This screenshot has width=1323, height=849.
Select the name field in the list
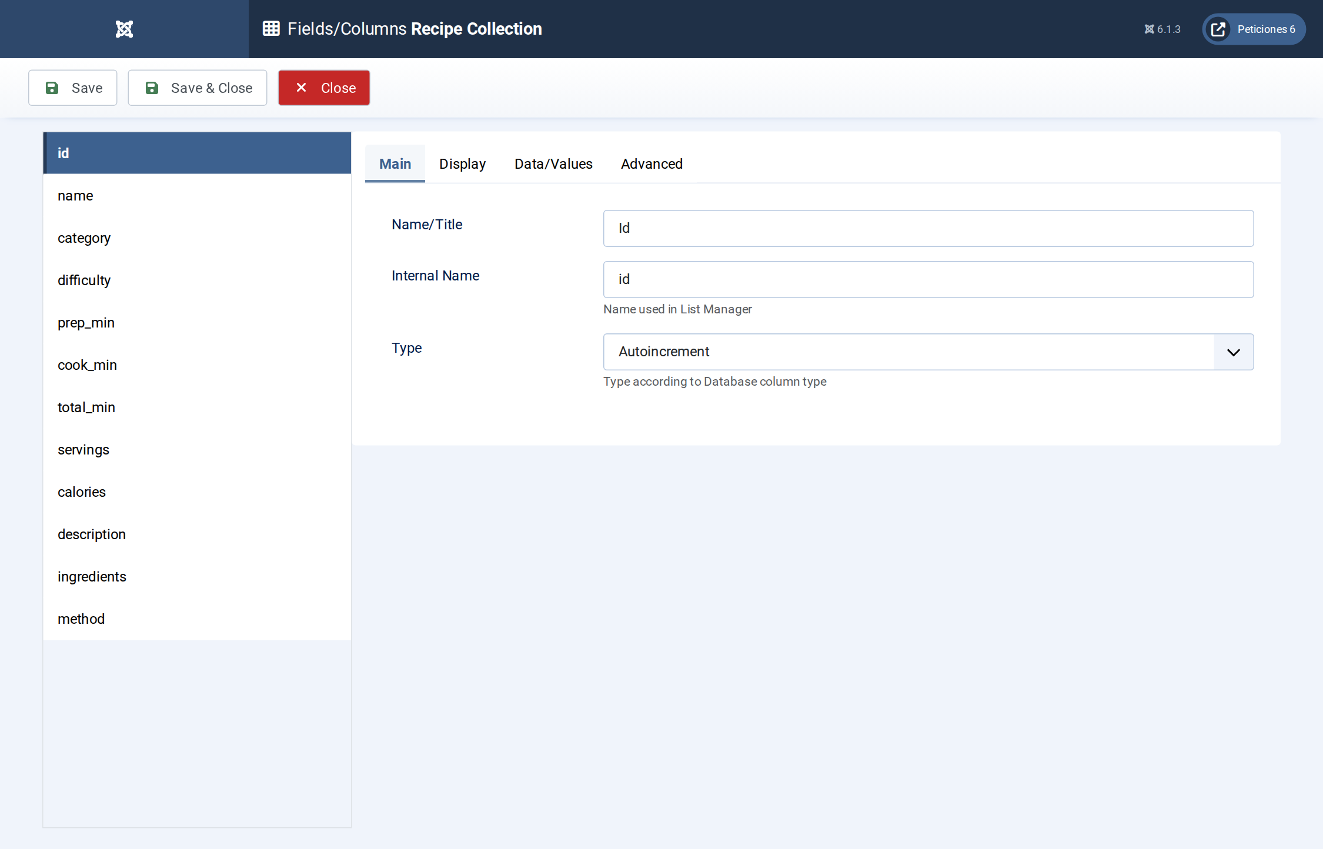(197, 196)
